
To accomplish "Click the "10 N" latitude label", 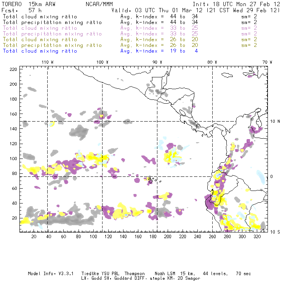I will pos(275,122).
